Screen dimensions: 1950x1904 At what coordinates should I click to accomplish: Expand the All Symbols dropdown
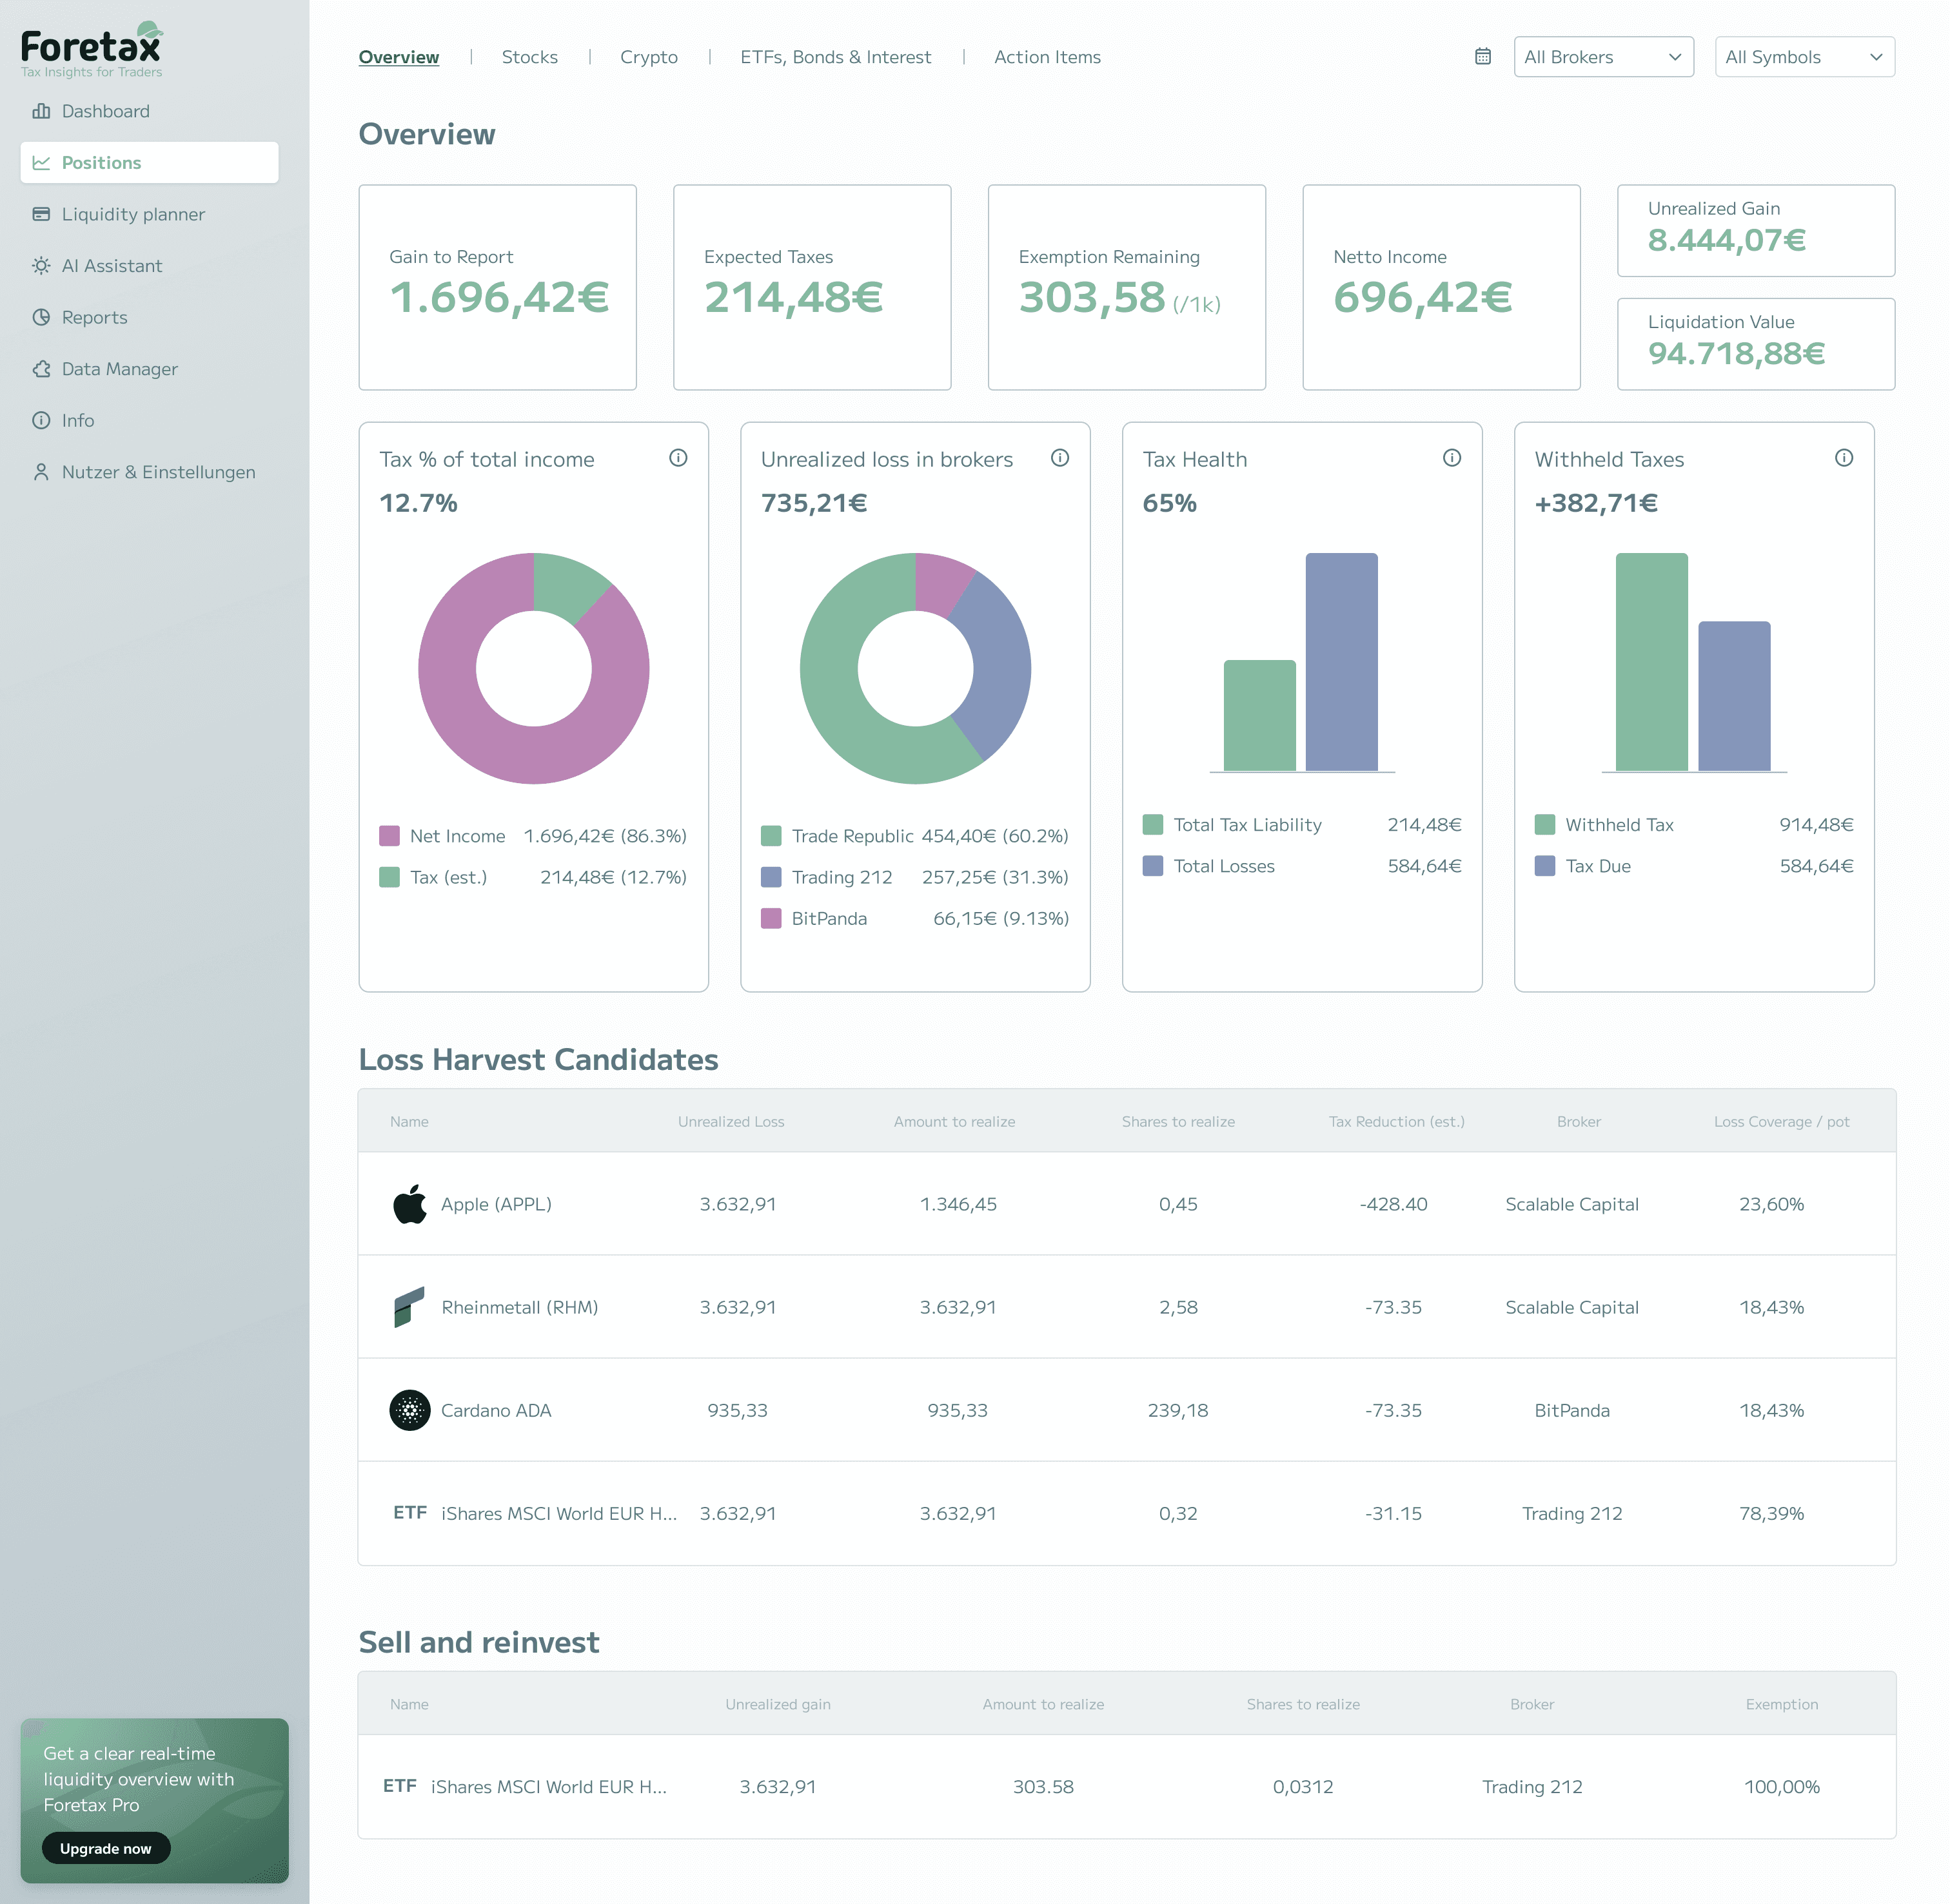click(1804, 57)
